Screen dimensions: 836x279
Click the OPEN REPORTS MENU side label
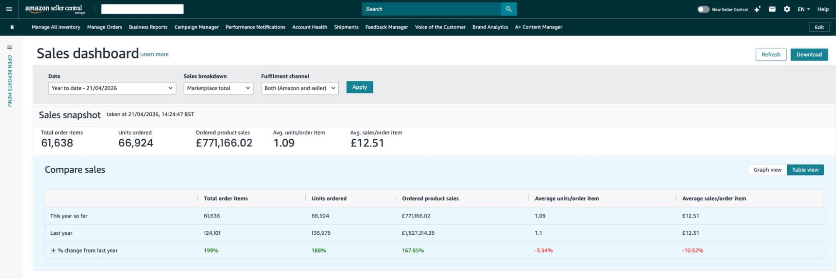coord(10,81)
